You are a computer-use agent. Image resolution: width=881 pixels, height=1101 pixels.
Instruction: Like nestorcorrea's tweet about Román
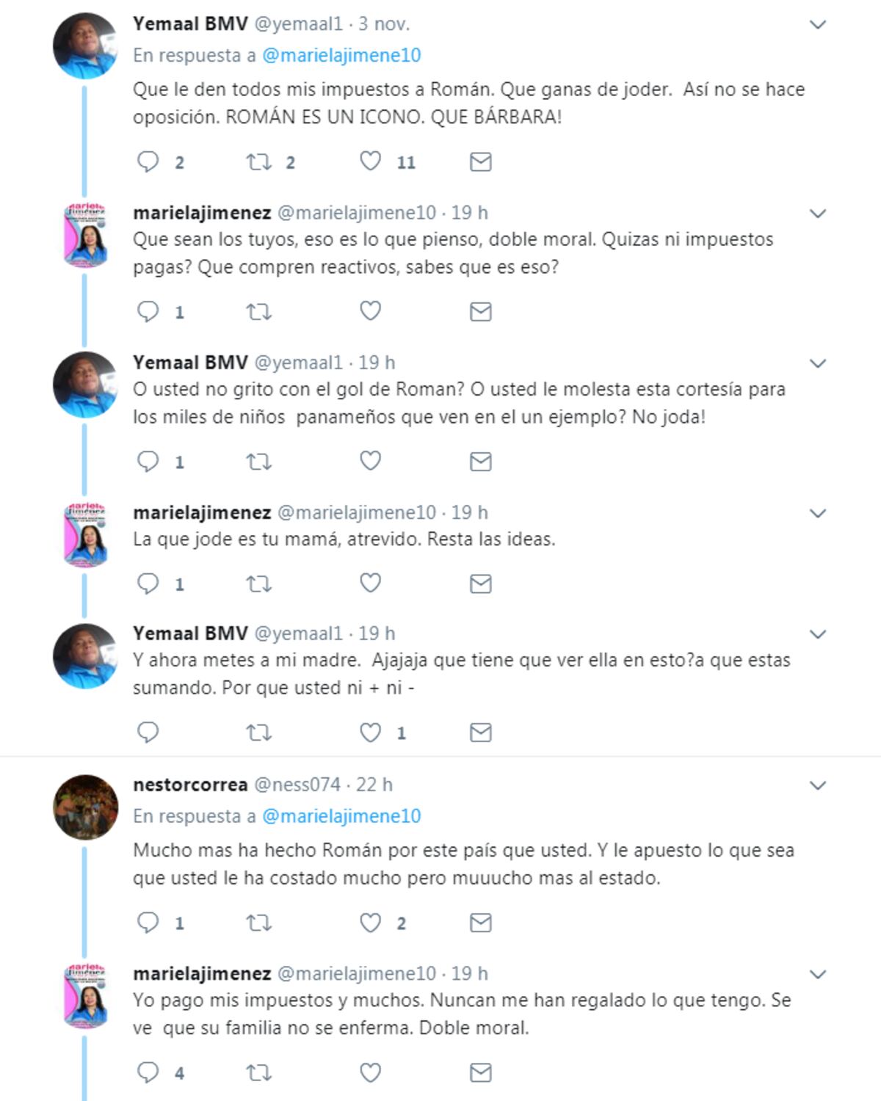[370, 921]
